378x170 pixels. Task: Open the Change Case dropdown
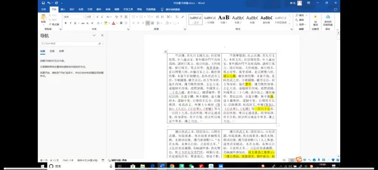109,16
